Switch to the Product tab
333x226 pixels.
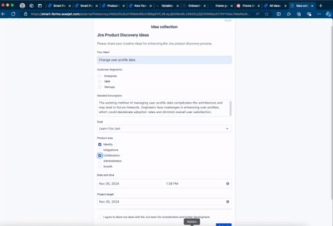coord(113,6)
